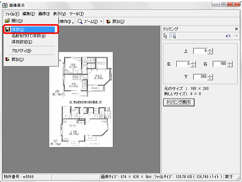The height and width of the screenshot is (182, 242).
Task: Select the pointer arrow tool in the trimming panel
Action: click(x=165, y=36)
